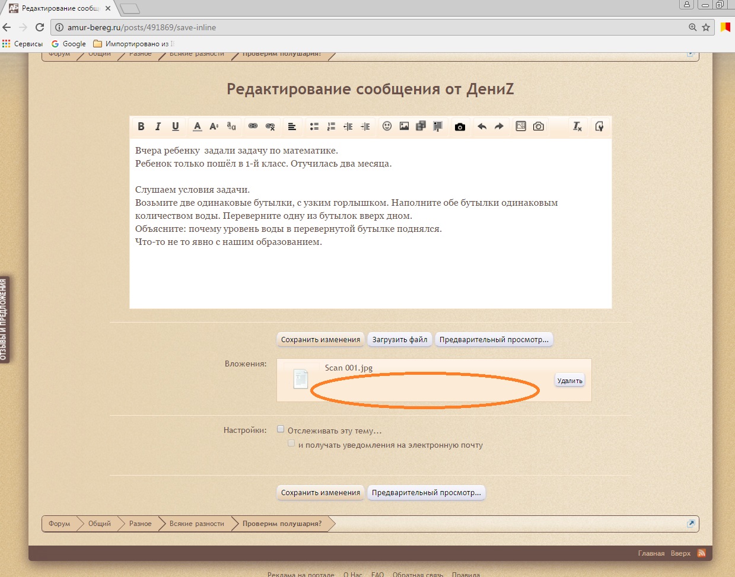Open the Scan 001.jpg attachment name
The width and height of the screenshot is (735, 577).
pyautogui.click(x=349, y=368)
